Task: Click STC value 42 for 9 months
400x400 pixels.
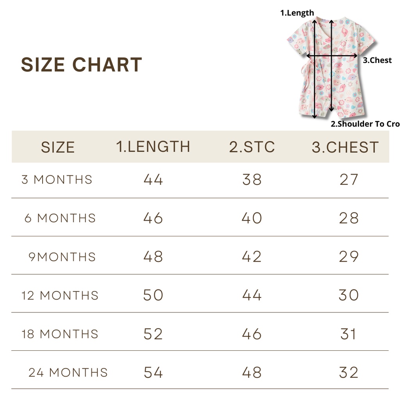Action: click(252, 257)
